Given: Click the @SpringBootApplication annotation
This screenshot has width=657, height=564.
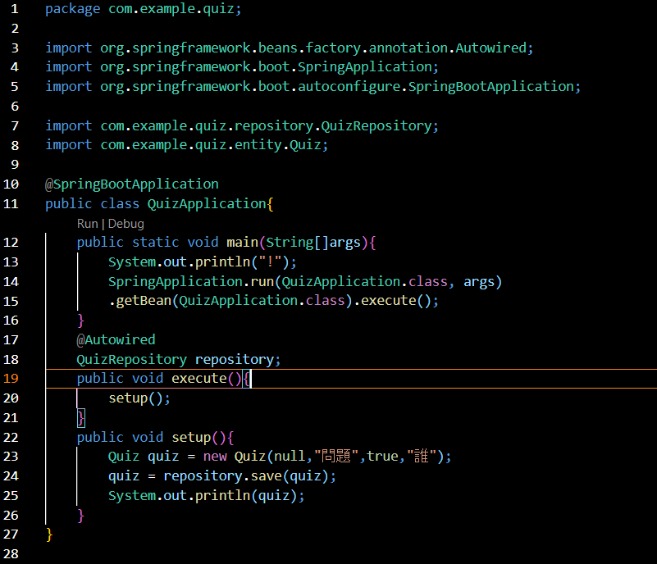Looking at the screenshot, I should tap(131, 184).
